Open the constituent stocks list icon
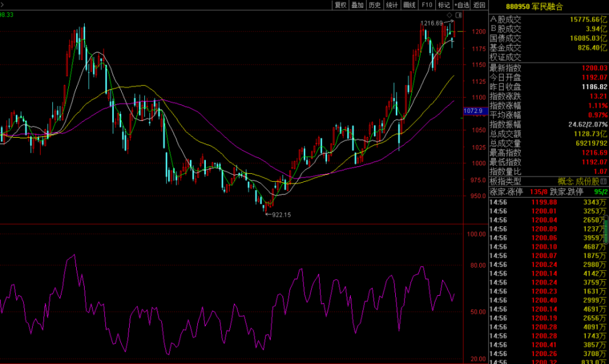 pos(604,181)
